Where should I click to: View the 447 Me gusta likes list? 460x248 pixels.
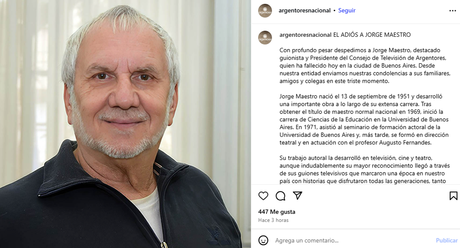click(x=277, y=212)
